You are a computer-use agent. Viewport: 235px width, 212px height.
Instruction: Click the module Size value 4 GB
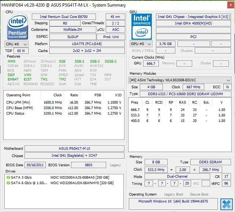pyautogui.click(x=151, y=87)
